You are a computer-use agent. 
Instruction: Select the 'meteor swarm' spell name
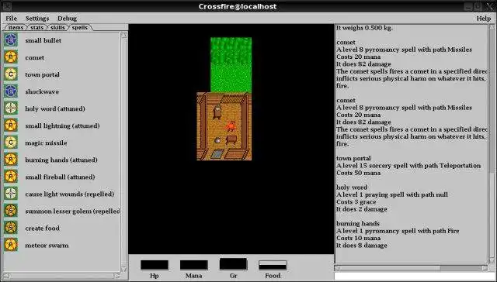(47, 246)
